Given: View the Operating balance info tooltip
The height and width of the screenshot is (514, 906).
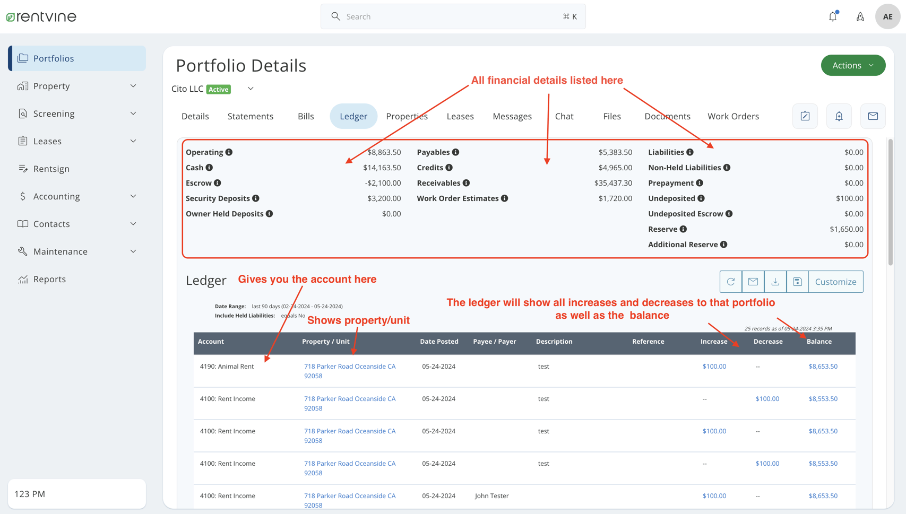Looking at the screenshot, I should tap(229, 152).
